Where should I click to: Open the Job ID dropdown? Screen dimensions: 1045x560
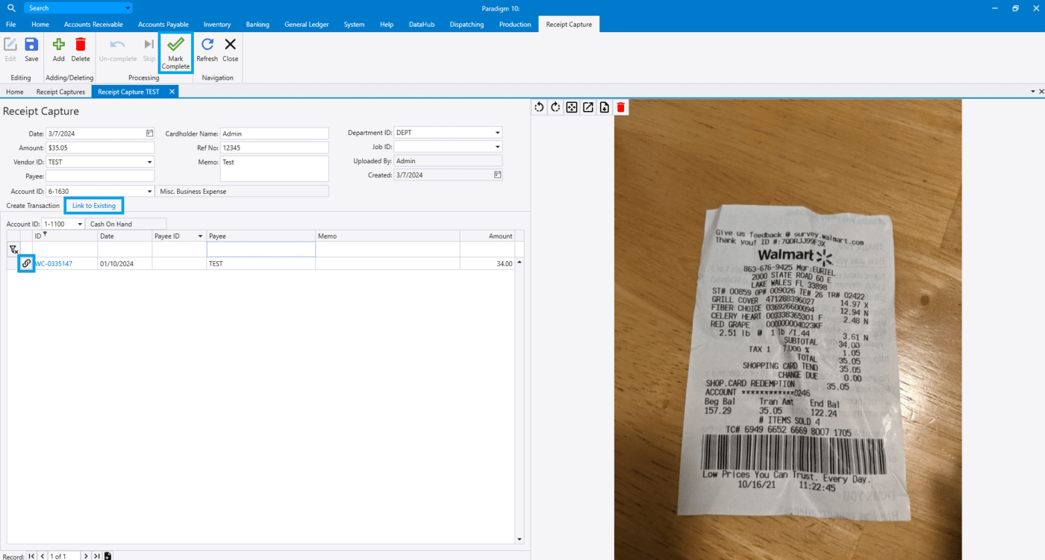tap(497, 147)
